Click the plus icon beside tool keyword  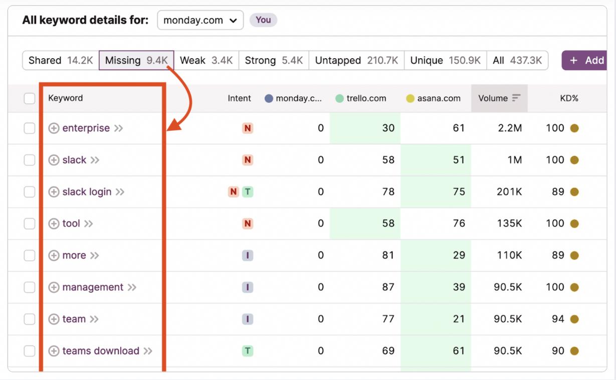(x=54, y=224)
